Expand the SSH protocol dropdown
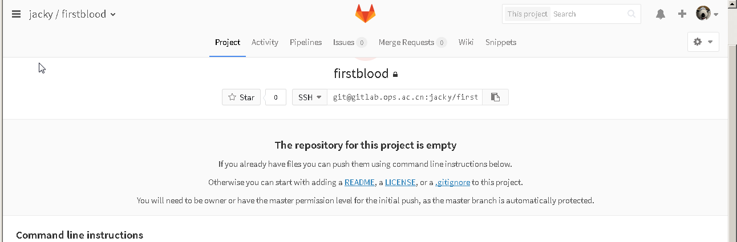 [x=310, y=97]
